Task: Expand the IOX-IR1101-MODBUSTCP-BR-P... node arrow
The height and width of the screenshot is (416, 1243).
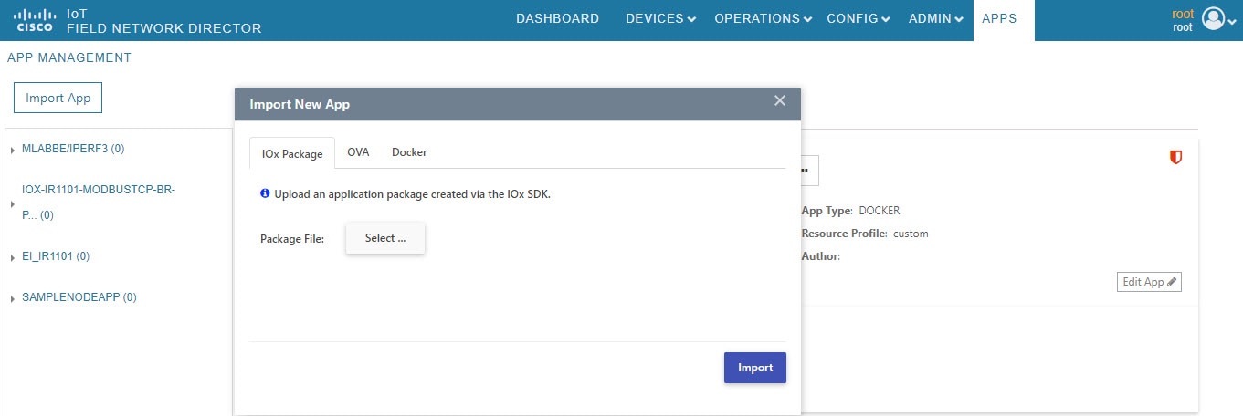Action: coord(13,203)
